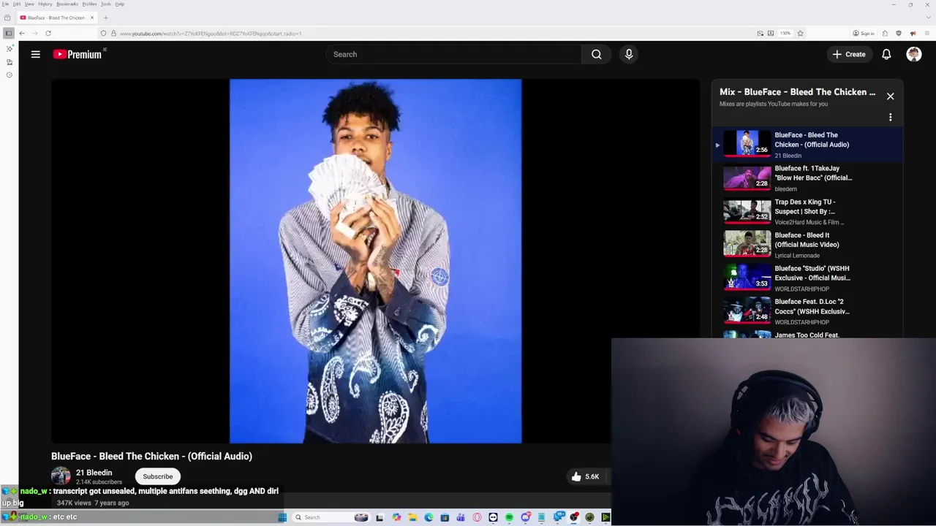This screenshot has width=936, height=526.
Task: Open the Tools menu
Action: tap(106, 4)
